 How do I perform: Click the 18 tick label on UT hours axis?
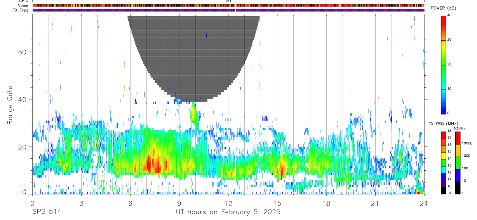(x=326, y=203)
